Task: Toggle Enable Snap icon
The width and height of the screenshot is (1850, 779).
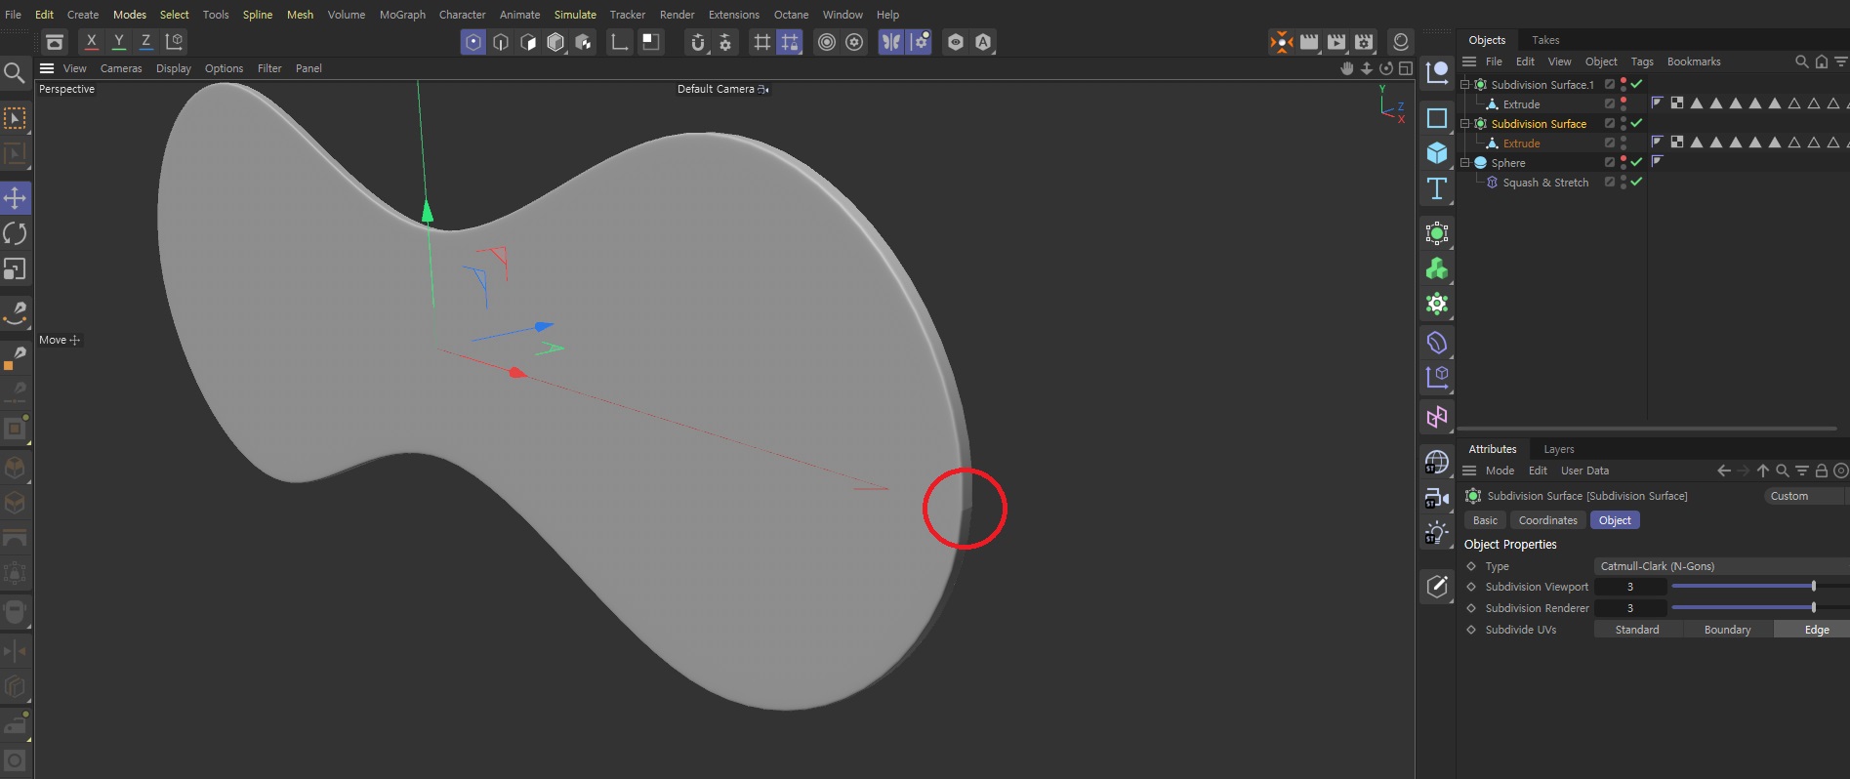Action: coord(697,42)
